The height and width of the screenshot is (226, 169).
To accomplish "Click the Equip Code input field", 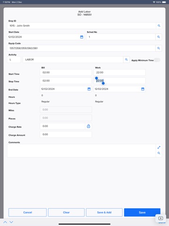I will tap(81, 48).
